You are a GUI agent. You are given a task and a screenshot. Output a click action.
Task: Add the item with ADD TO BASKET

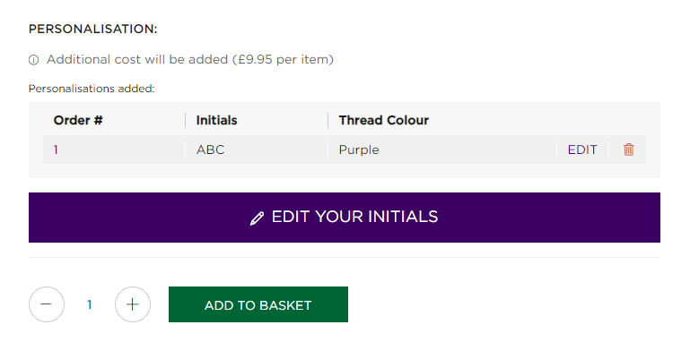point(258,304)
